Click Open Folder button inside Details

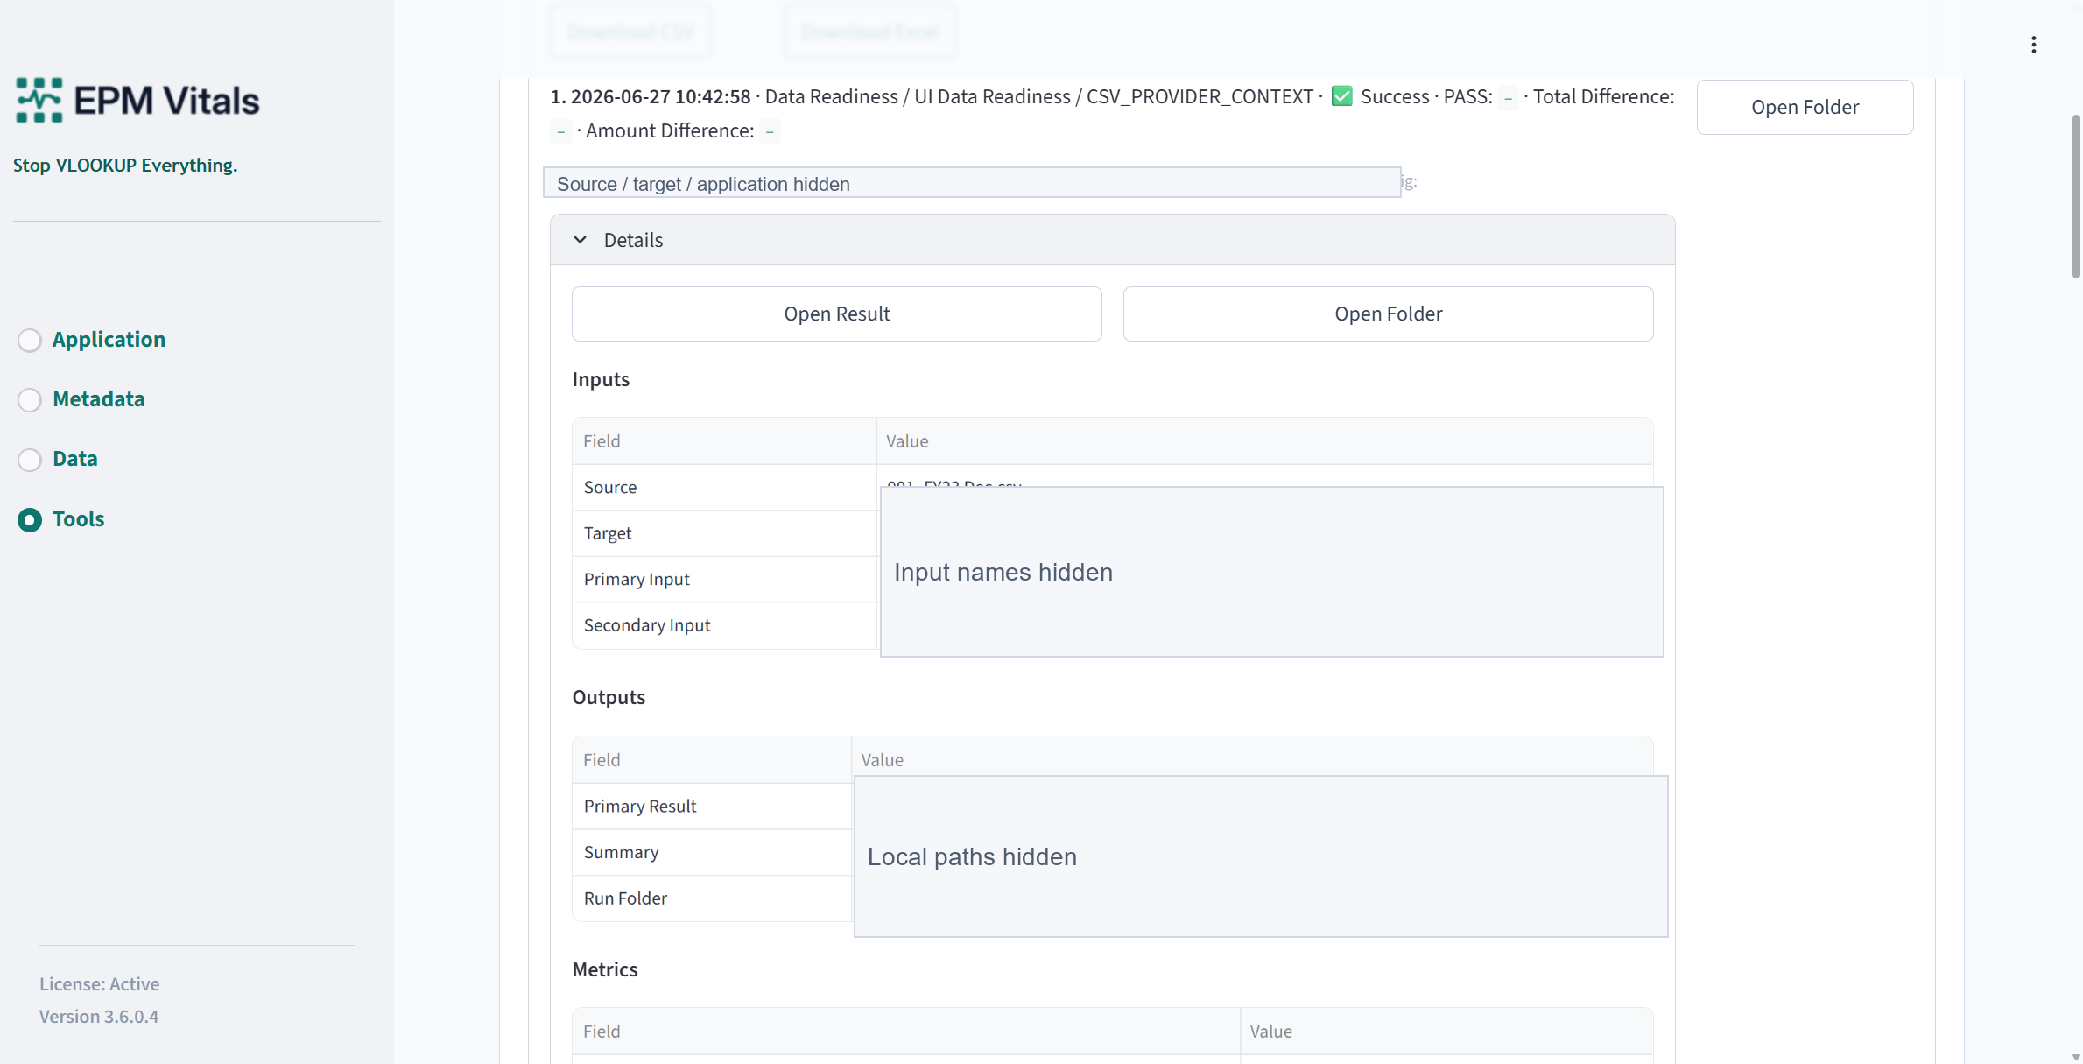(1388, 314)
